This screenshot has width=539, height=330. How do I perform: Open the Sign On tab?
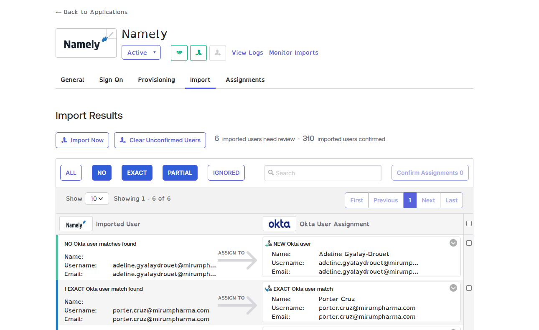coord(111,80)
